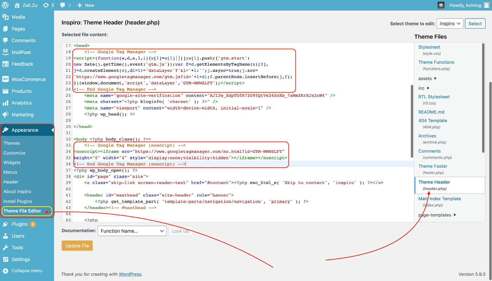This screenshot has width=492, height=281.
Task: Click the Analytics bar chart icon
Action: (5, 103)
